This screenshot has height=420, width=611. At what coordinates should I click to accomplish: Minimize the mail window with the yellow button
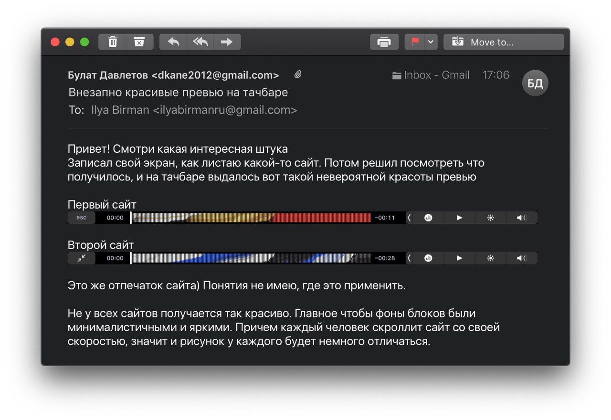[70, 42]
